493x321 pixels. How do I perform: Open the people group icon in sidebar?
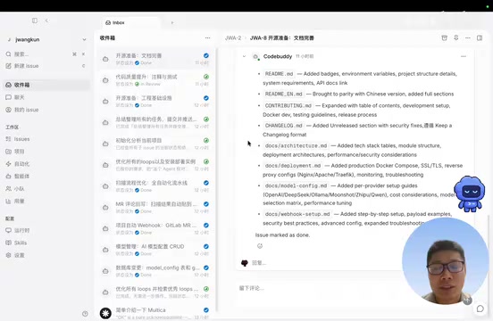tap(9, 188)
